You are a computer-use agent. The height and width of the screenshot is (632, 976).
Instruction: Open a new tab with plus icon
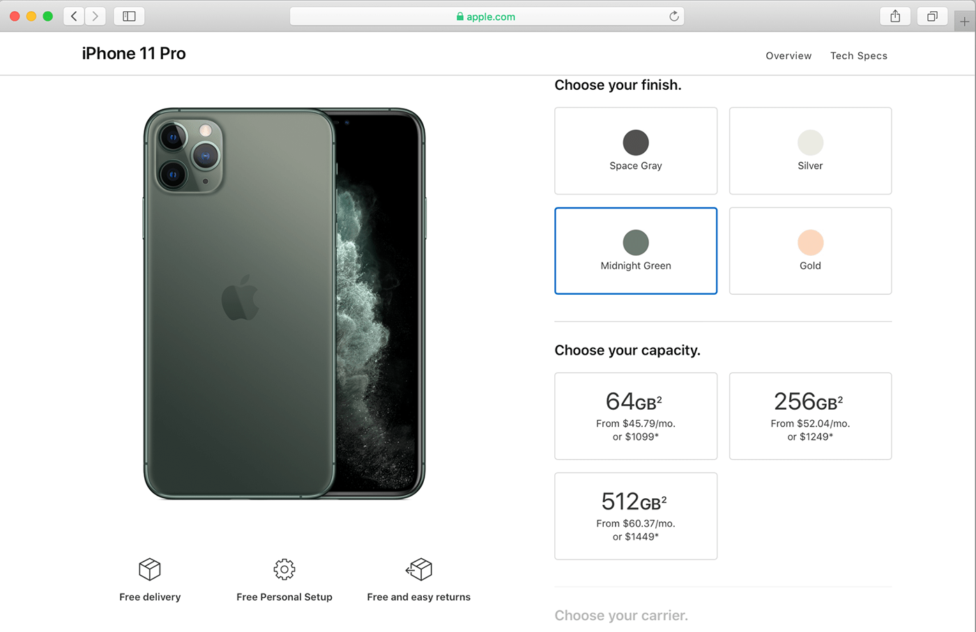(x=964, y=22)
